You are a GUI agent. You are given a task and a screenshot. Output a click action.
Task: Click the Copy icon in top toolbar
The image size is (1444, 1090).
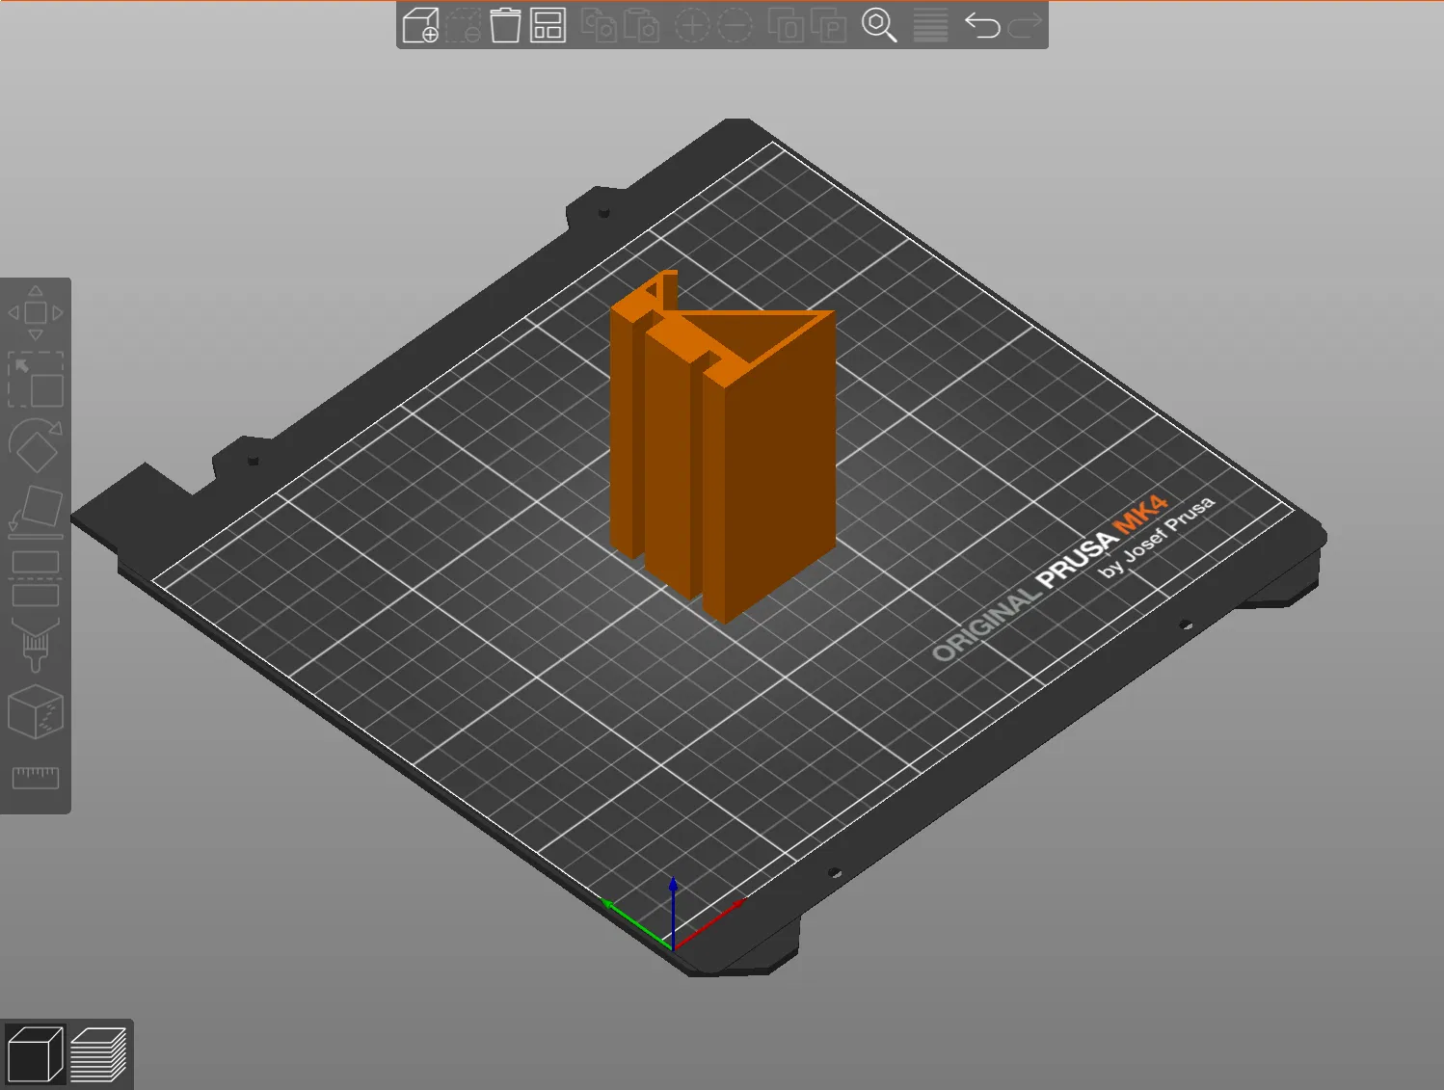[x=599, y=25]
